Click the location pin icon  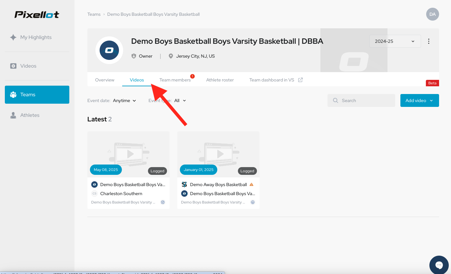pyautogui.click(x=171, y=56)
